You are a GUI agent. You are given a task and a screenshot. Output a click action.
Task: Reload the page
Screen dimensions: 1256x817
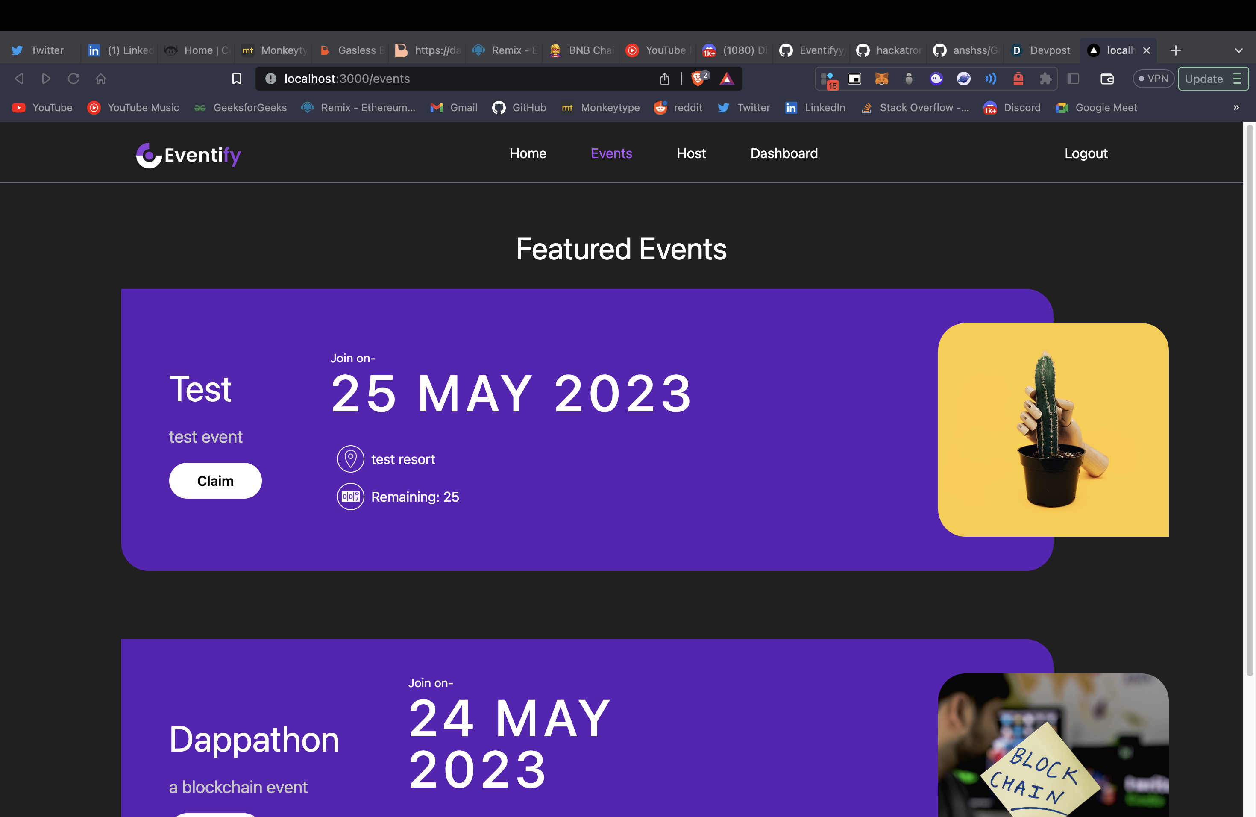tap(73, 79)
